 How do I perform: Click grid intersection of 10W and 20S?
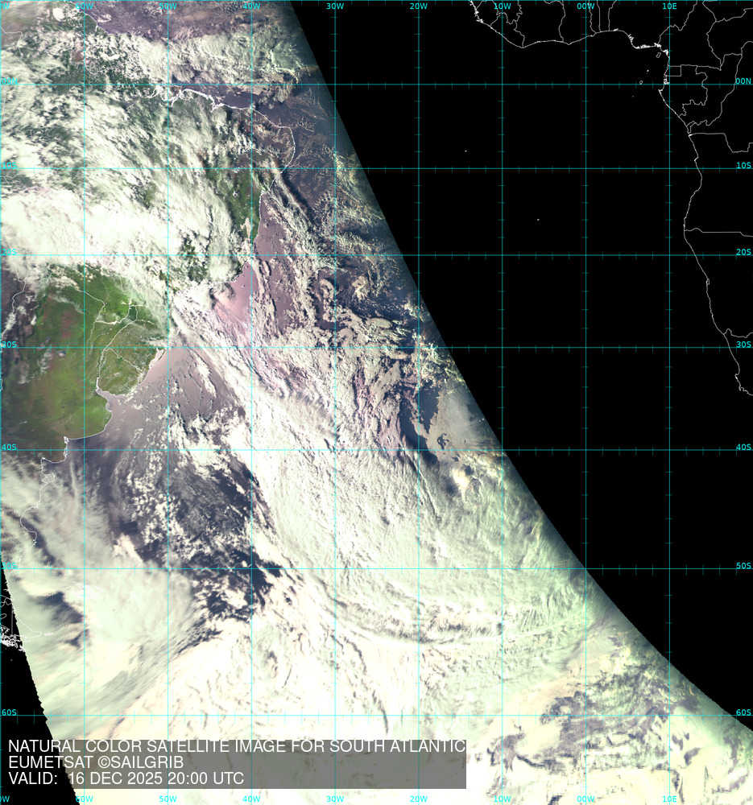pyautogui.click(x=503, y=256)
